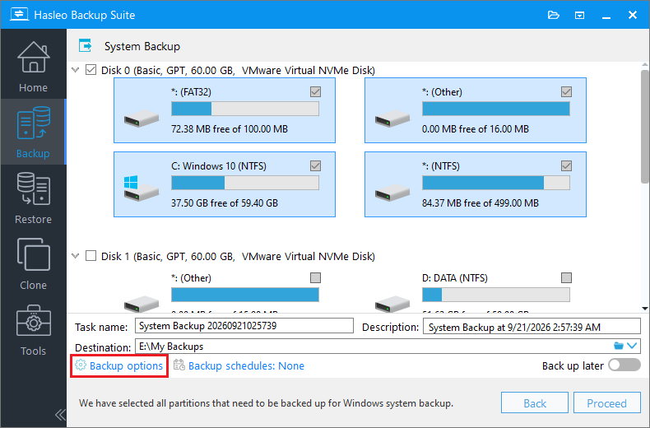
Task: Click the Disk 0 VMware Virtual NVMe label
Action: (238, 71)
